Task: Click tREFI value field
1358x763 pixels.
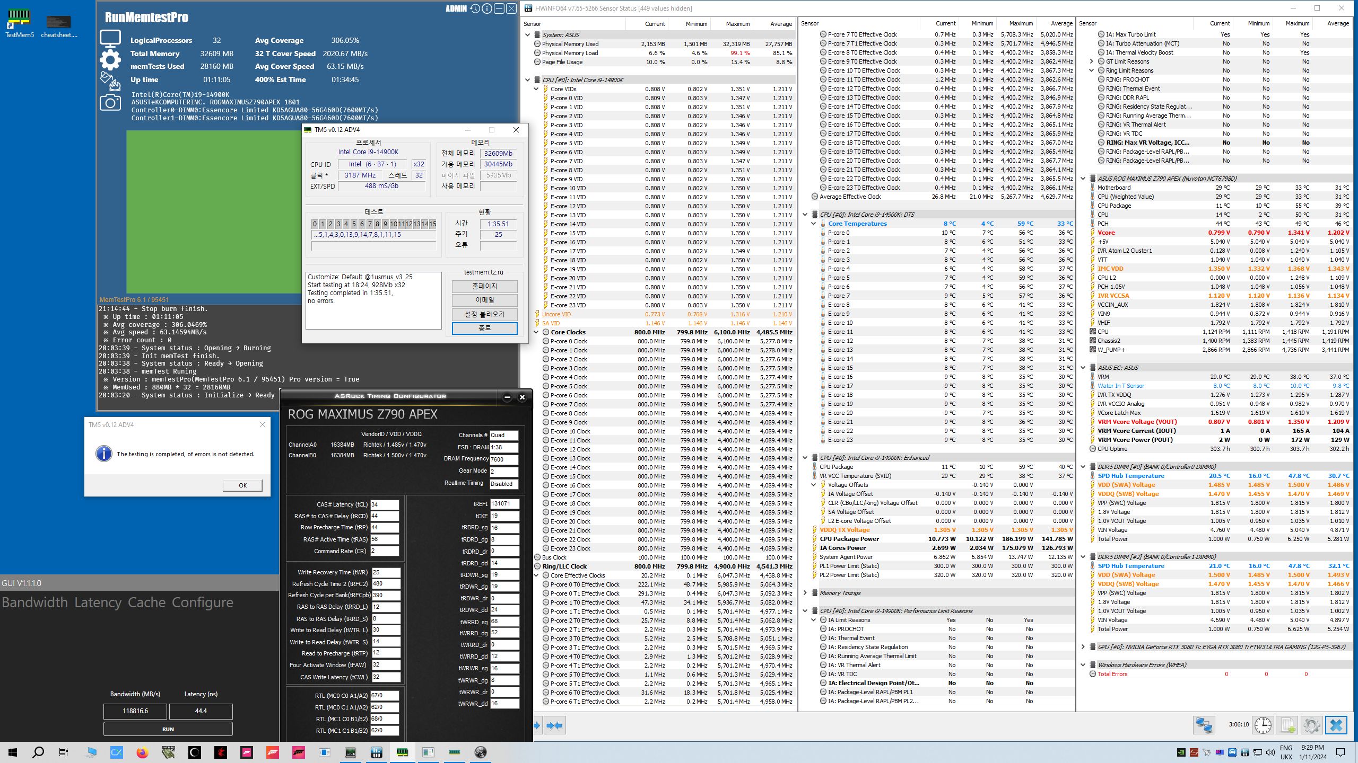Action: [504, 504]
